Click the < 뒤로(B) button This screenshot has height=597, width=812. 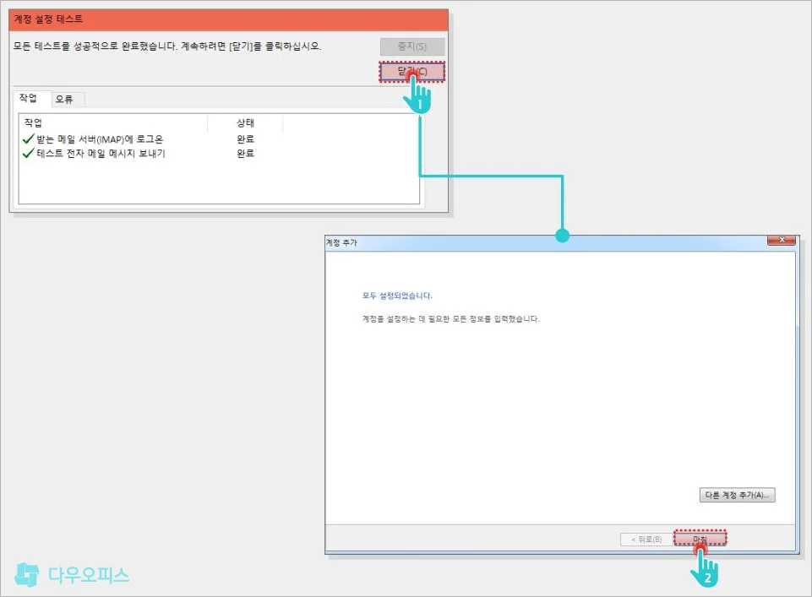[646, 539]
